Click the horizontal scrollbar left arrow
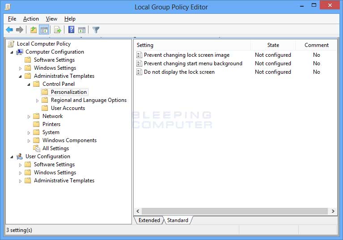 138,211
